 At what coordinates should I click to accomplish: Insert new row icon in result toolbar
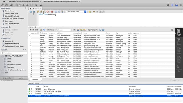tap(81, 30)
